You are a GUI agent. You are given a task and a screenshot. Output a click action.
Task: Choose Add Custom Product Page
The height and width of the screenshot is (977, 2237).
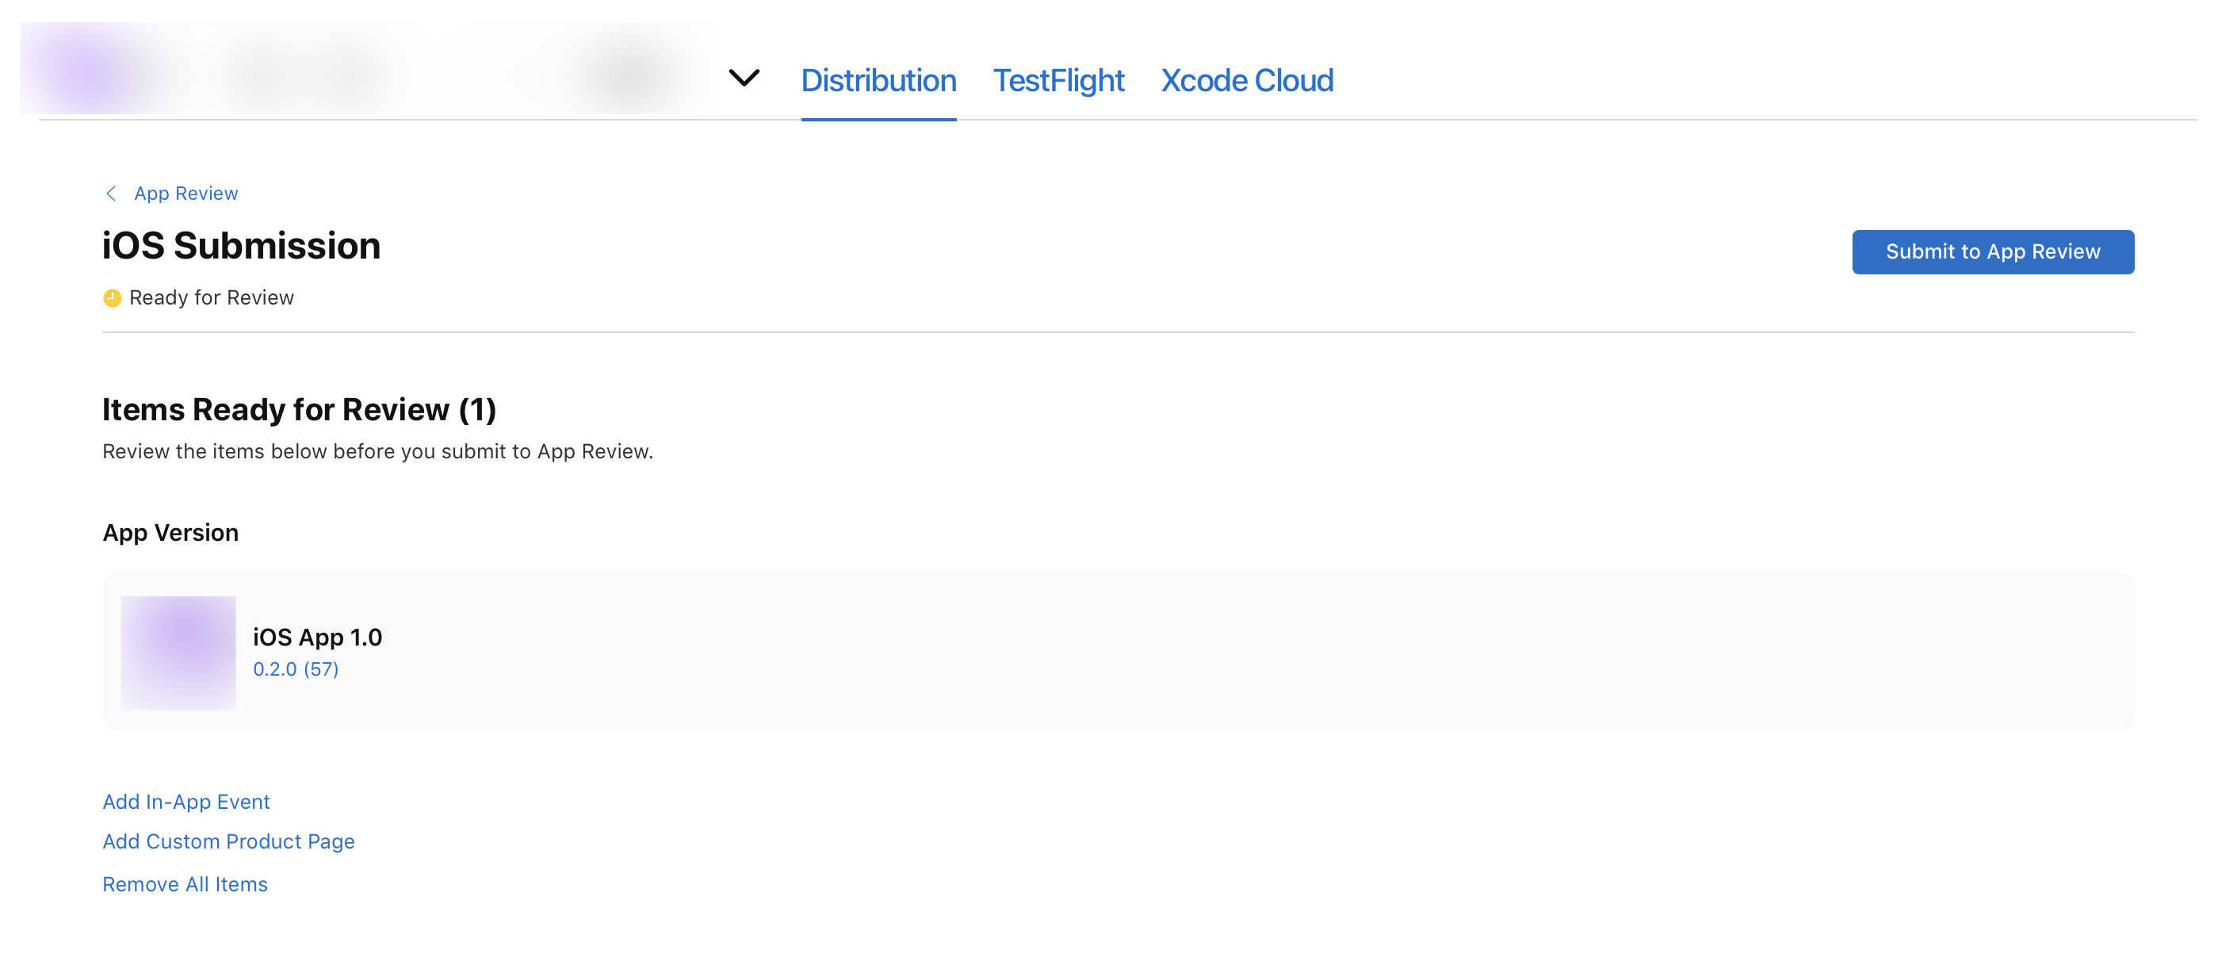(228, 841)
